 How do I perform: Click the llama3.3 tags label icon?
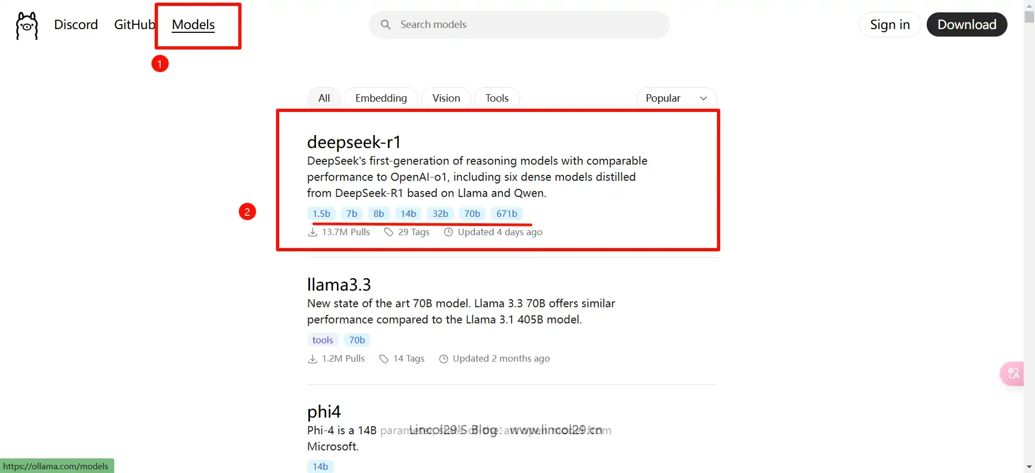(x=384, y=359)
